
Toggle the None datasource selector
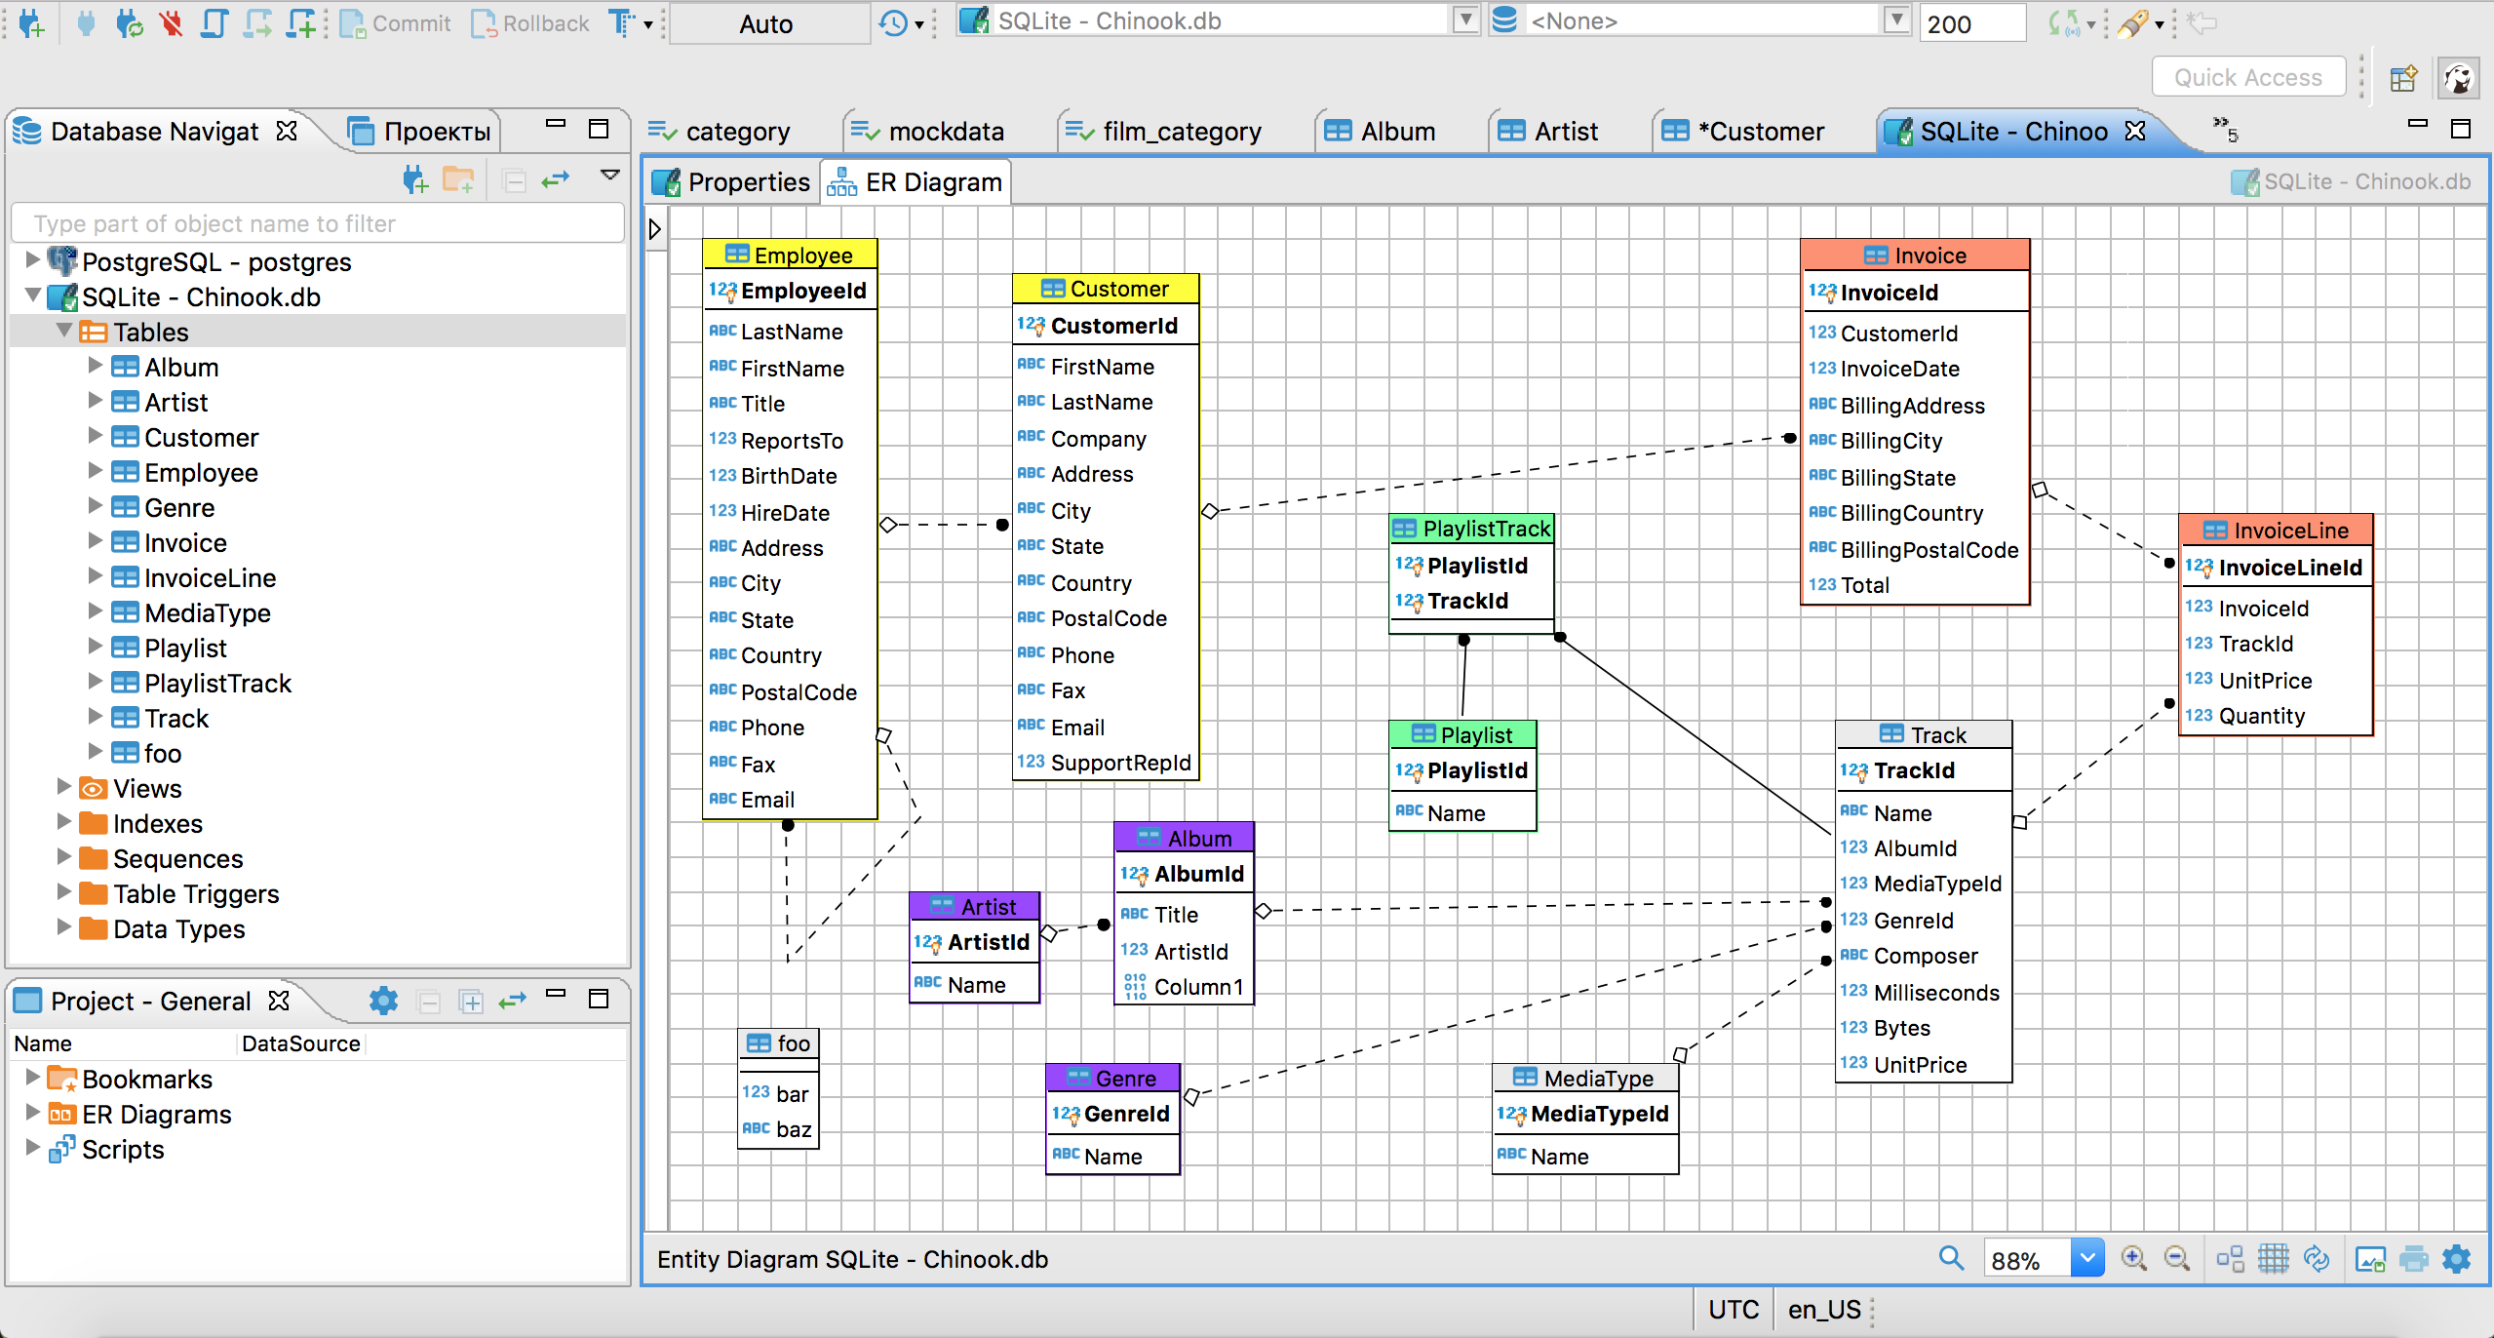click(1898, 21)
